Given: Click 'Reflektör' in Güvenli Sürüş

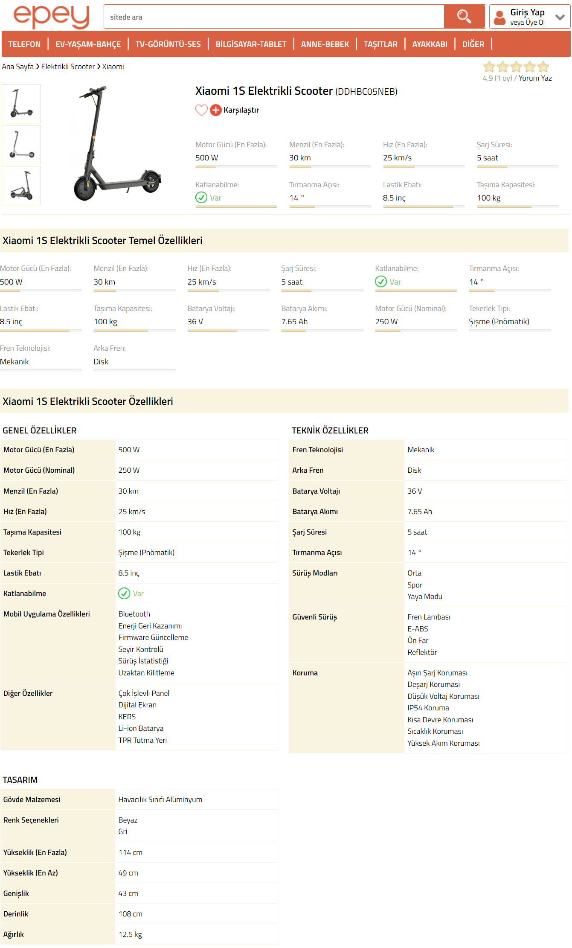Looking at the screenshot, I should click(422, 652).
